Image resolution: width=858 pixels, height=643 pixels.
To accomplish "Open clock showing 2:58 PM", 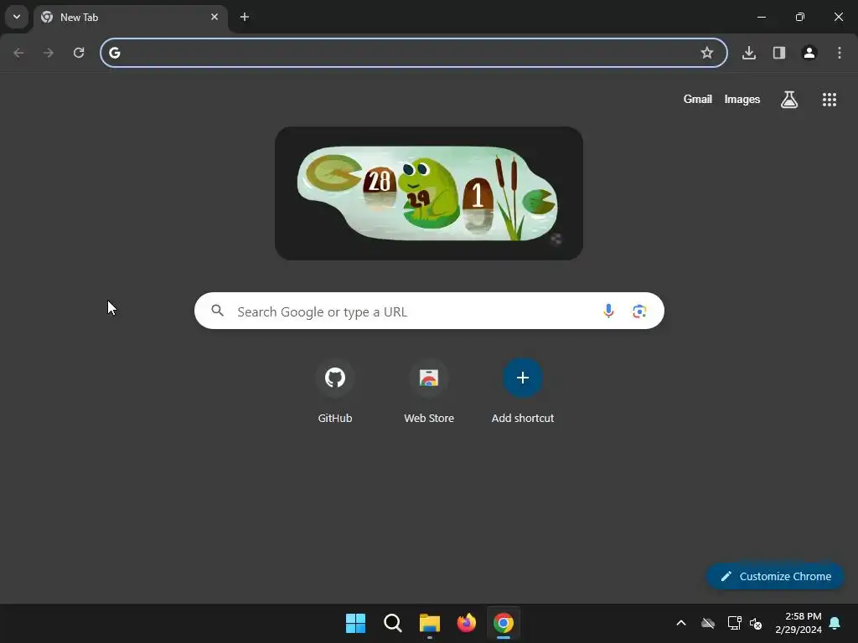I will tap(799, 623).
